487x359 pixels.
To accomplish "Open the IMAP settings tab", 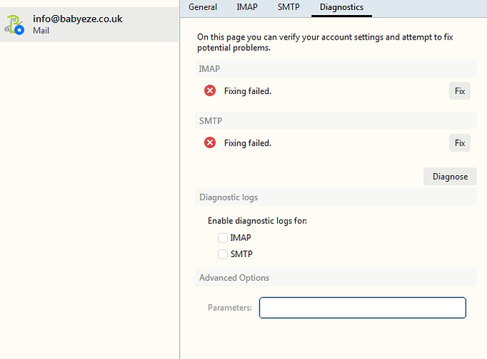I will (x=247, y=7).
